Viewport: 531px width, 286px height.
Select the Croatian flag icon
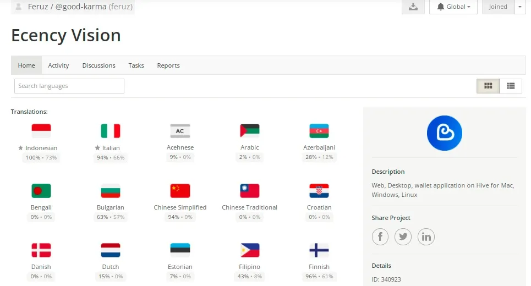click(319, 191)
